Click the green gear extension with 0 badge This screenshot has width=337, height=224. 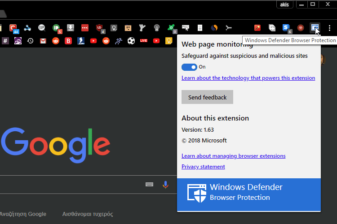(172, 28)
